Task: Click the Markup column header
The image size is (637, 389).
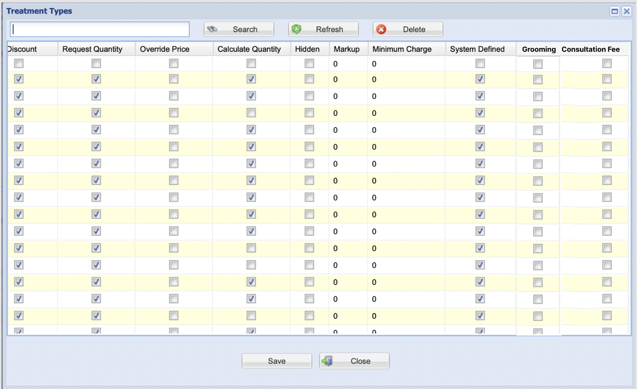Action: [x=349, y=49]
